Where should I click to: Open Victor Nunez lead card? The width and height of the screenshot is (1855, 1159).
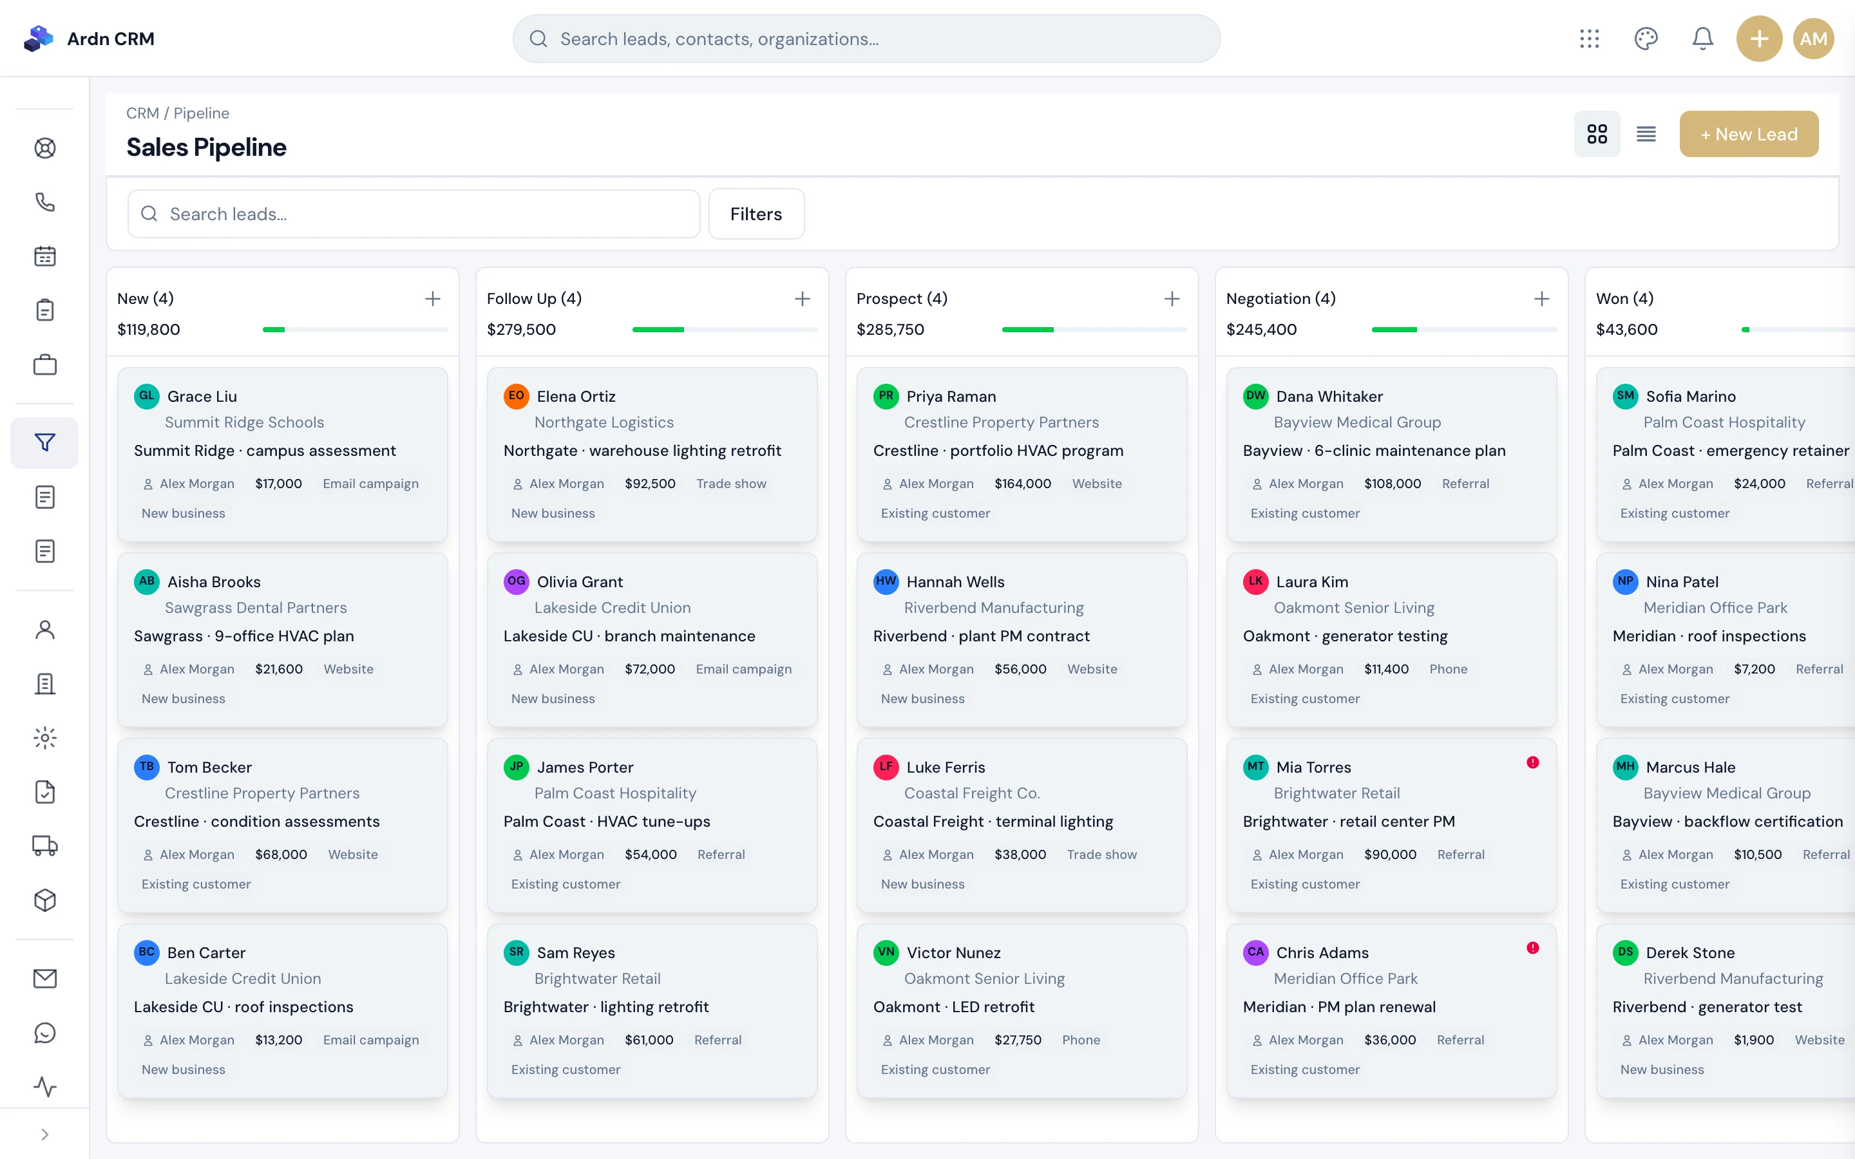tap(1022, 1011)
